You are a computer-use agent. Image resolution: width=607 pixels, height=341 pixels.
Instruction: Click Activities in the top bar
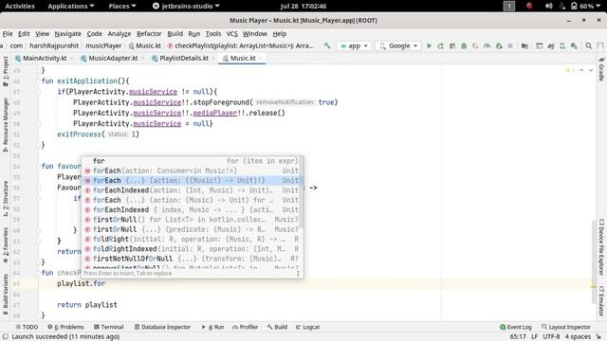pos(20,6)
